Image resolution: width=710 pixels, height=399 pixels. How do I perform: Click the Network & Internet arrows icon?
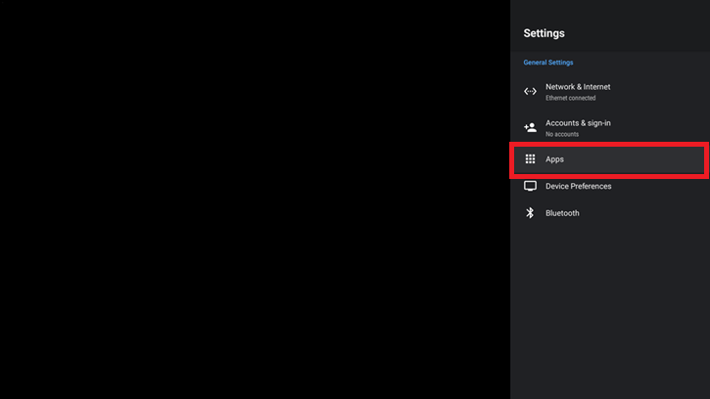530,92
